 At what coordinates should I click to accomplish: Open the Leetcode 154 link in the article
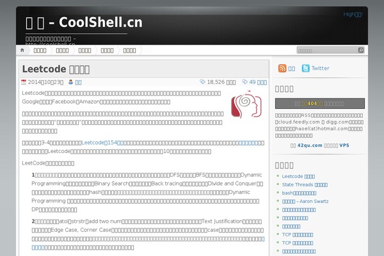coord(102,143)
